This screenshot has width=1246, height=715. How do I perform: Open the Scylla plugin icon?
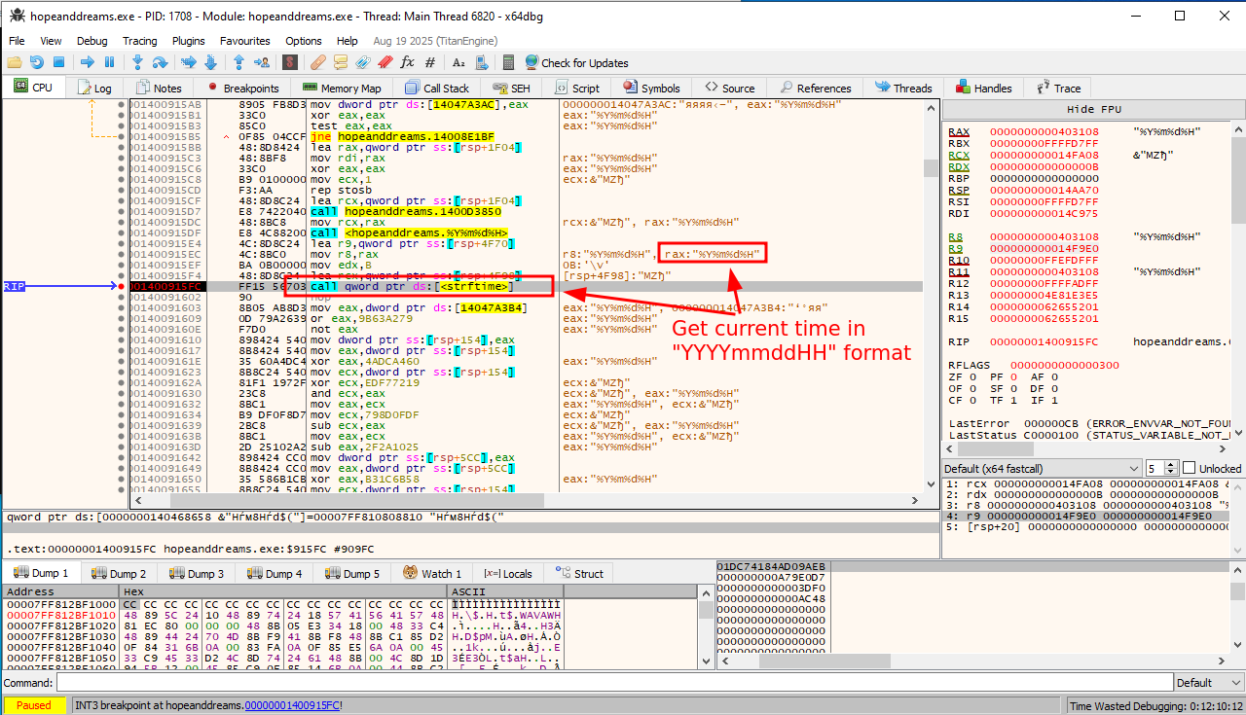click(289, 62)
